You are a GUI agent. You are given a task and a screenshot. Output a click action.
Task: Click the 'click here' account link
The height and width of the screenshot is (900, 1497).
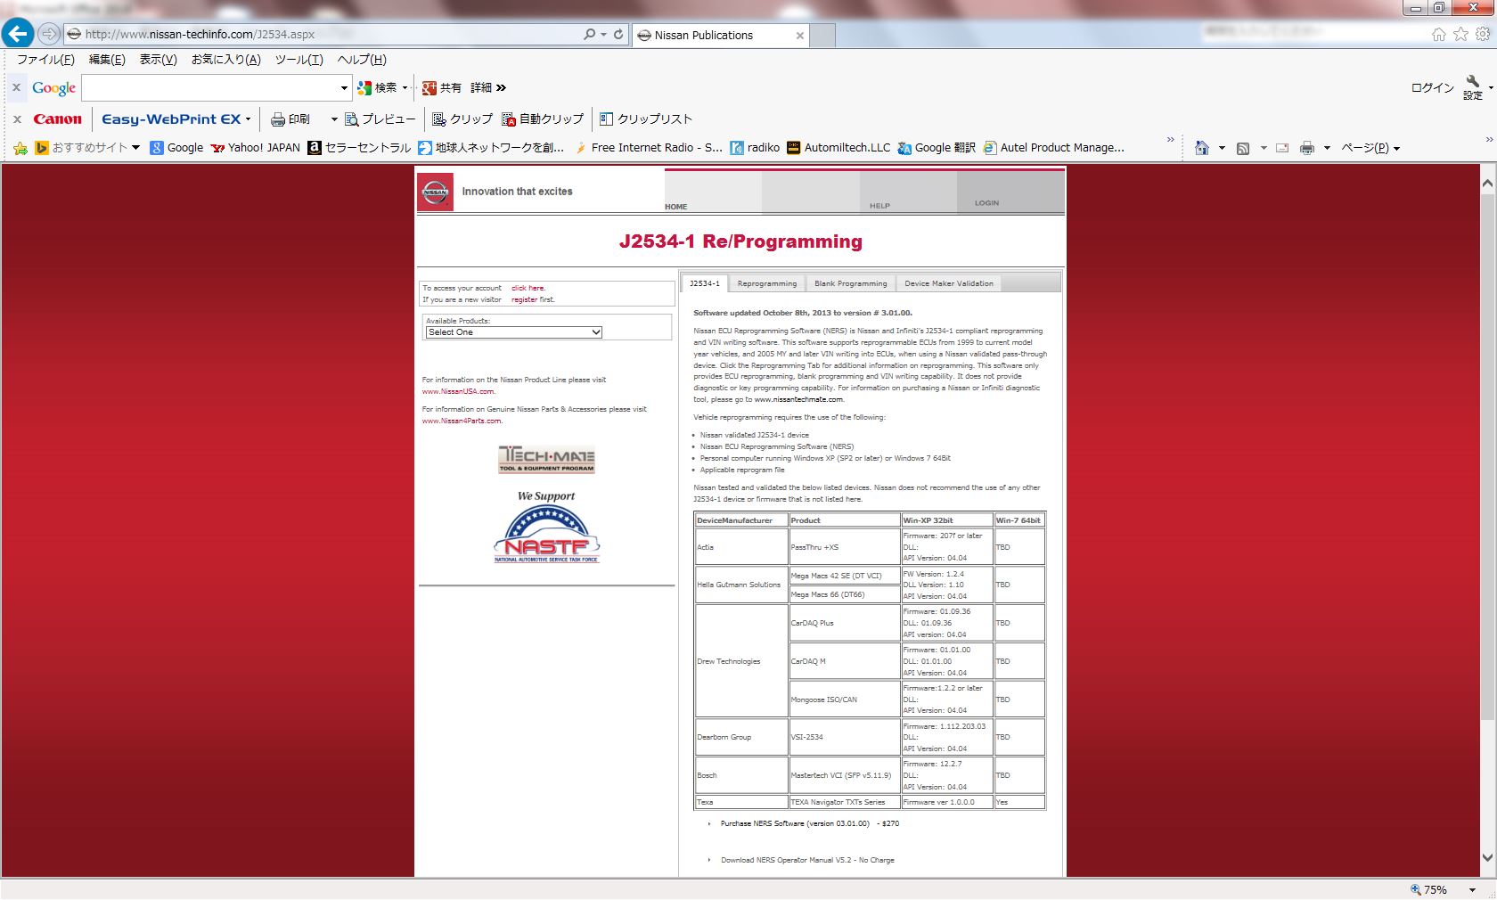tap(528, 288)
